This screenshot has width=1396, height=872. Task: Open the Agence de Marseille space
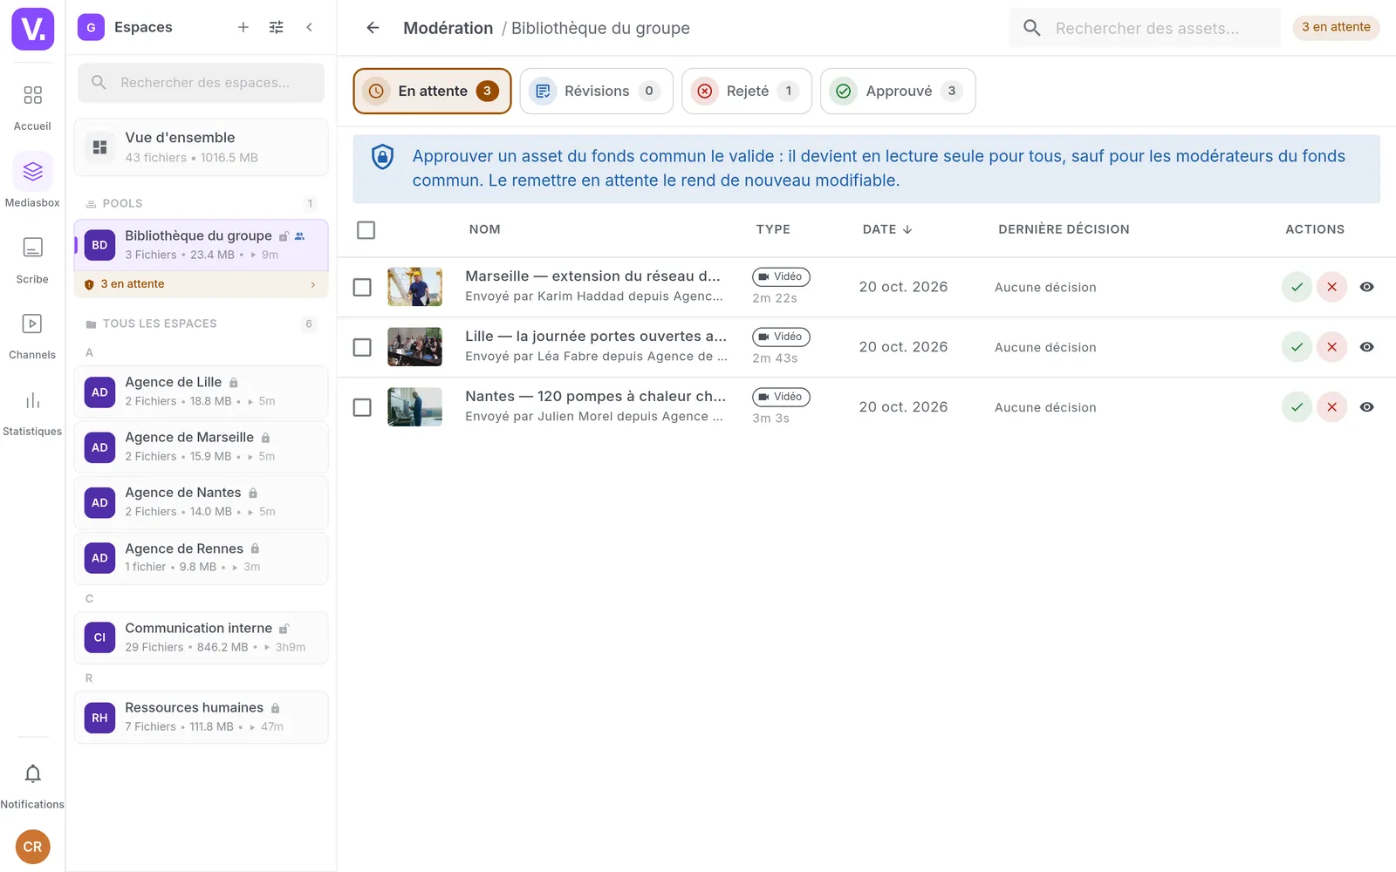pyautogui.click(x=201, y=446)
